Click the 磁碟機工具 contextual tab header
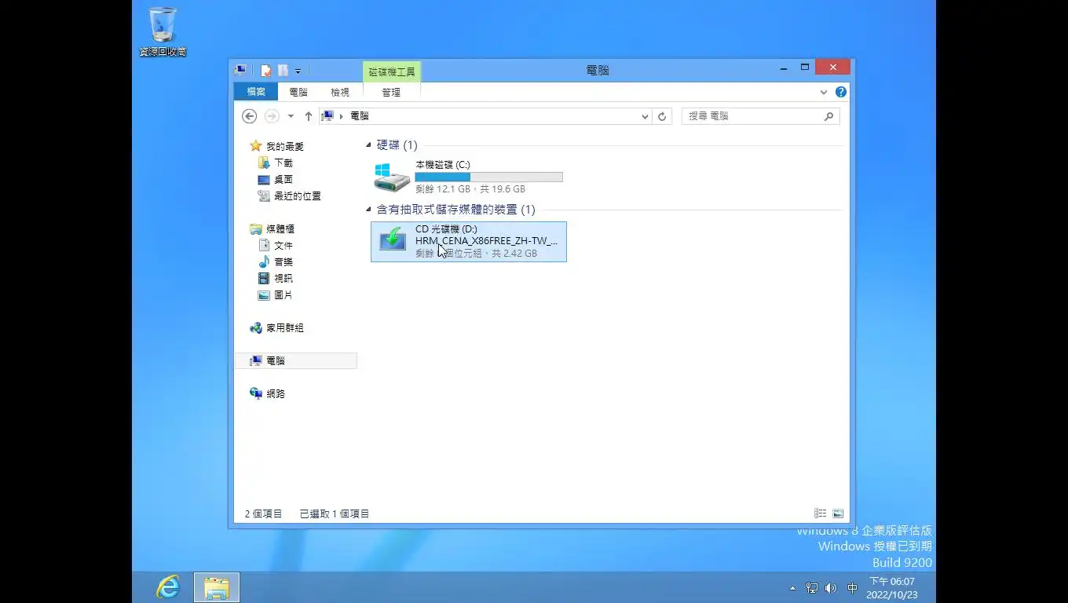Viewport: 1068px width, 603px height. (392, 71)
